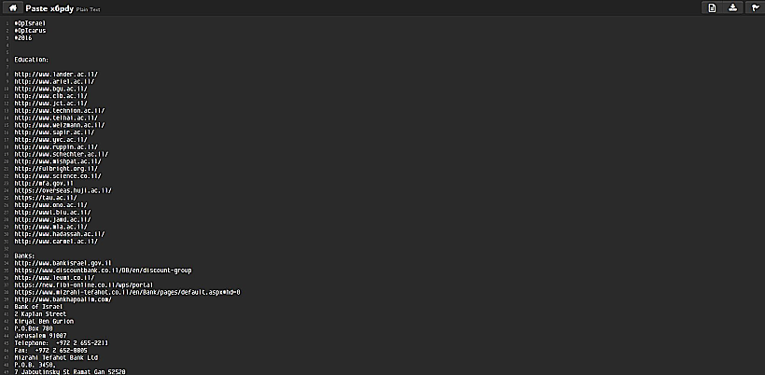Click the '#OpIcarus' line of text
Viewport: 765px width, 375px height.
pyautogui.click(x=30, y=30)
